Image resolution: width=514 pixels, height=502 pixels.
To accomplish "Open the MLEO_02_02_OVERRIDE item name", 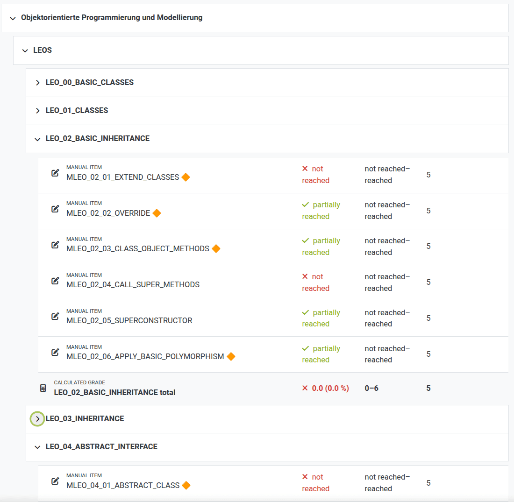I will pos(108,213).
